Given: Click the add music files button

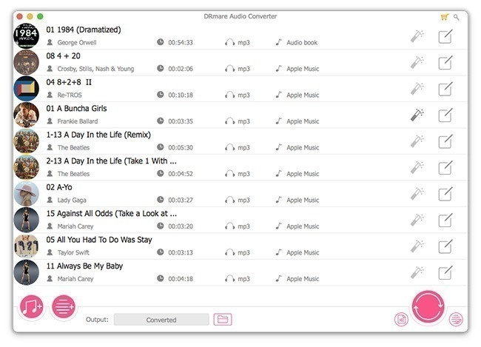Looking at the screenshot, I should (x=32, y=307).
